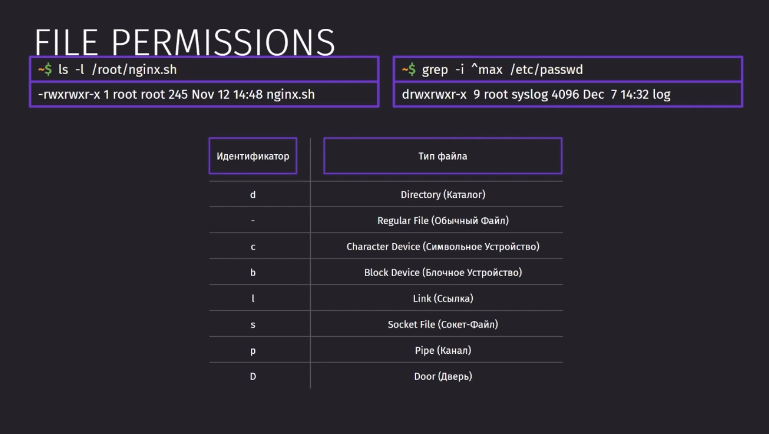Select the ls -l /root/nginx.sh command box
The image size is (769, 434).
(x=204, y=69)
